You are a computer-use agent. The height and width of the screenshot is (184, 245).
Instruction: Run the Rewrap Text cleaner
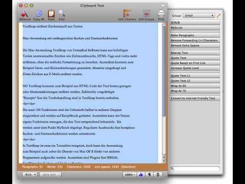(x=195, y=53)
